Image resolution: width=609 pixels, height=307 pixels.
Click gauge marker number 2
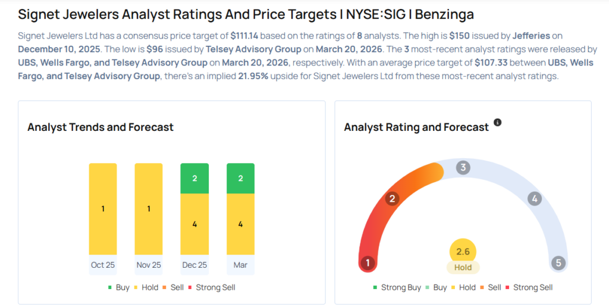point(391,199)
